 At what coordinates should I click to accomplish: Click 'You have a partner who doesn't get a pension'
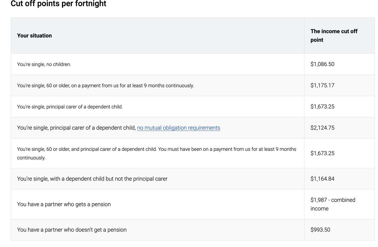pyautogui.click(x=72, y=230)
